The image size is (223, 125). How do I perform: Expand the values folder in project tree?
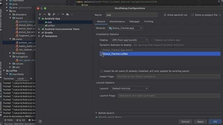(x=10, y=64)
